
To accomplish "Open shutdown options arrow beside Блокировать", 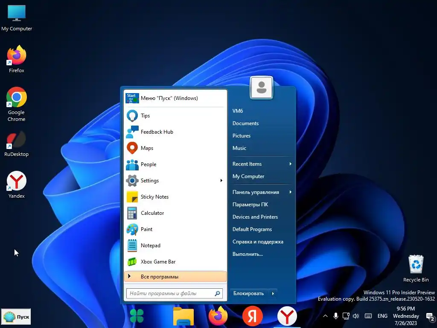I will point(273,293).
